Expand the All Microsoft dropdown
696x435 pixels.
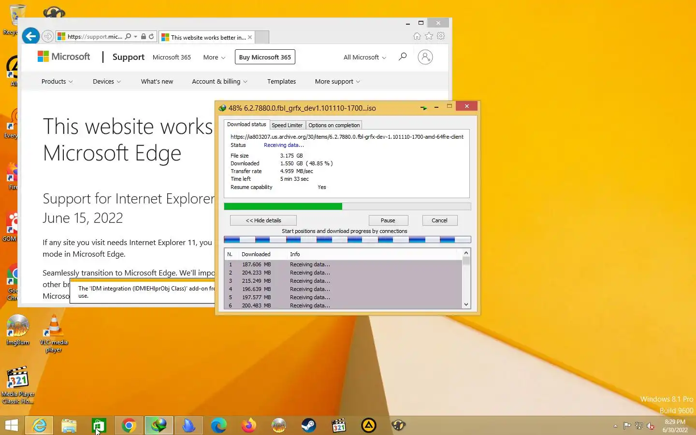coord(364,57)
